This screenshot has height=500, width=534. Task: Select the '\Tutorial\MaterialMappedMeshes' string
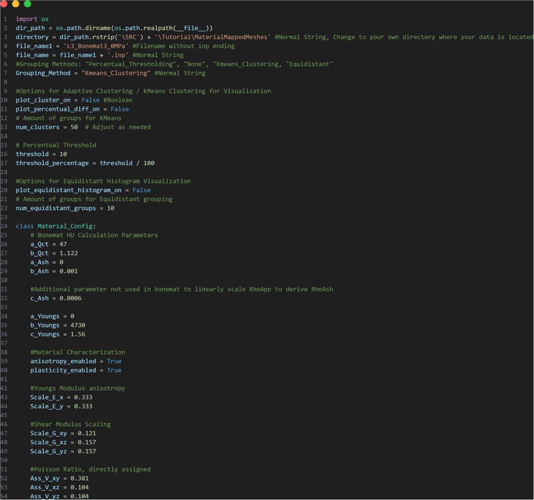tap(213, 37)
